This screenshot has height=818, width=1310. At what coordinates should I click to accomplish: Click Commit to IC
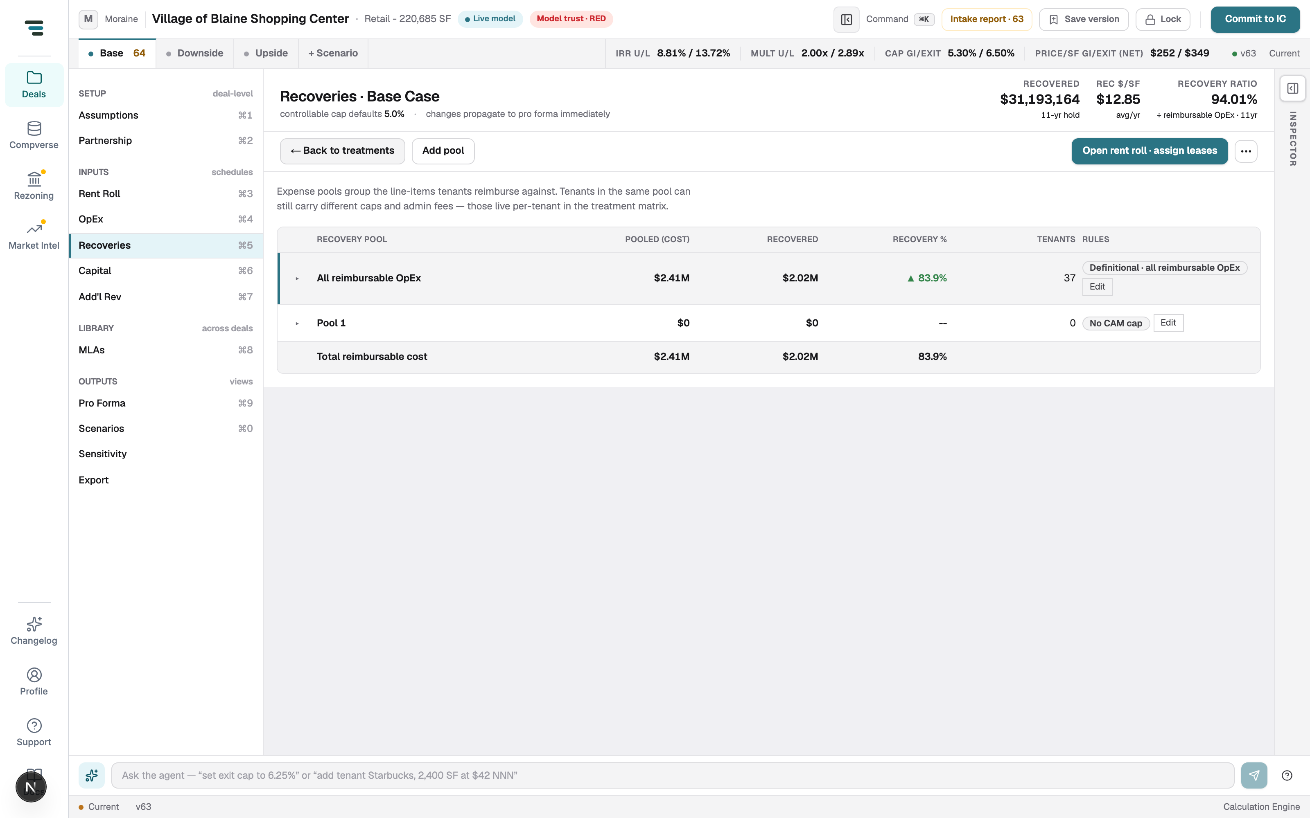click(x=1255, y=20)
